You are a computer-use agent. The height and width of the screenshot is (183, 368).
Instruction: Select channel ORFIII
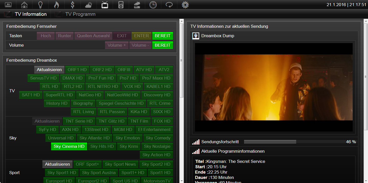point(124,70)
